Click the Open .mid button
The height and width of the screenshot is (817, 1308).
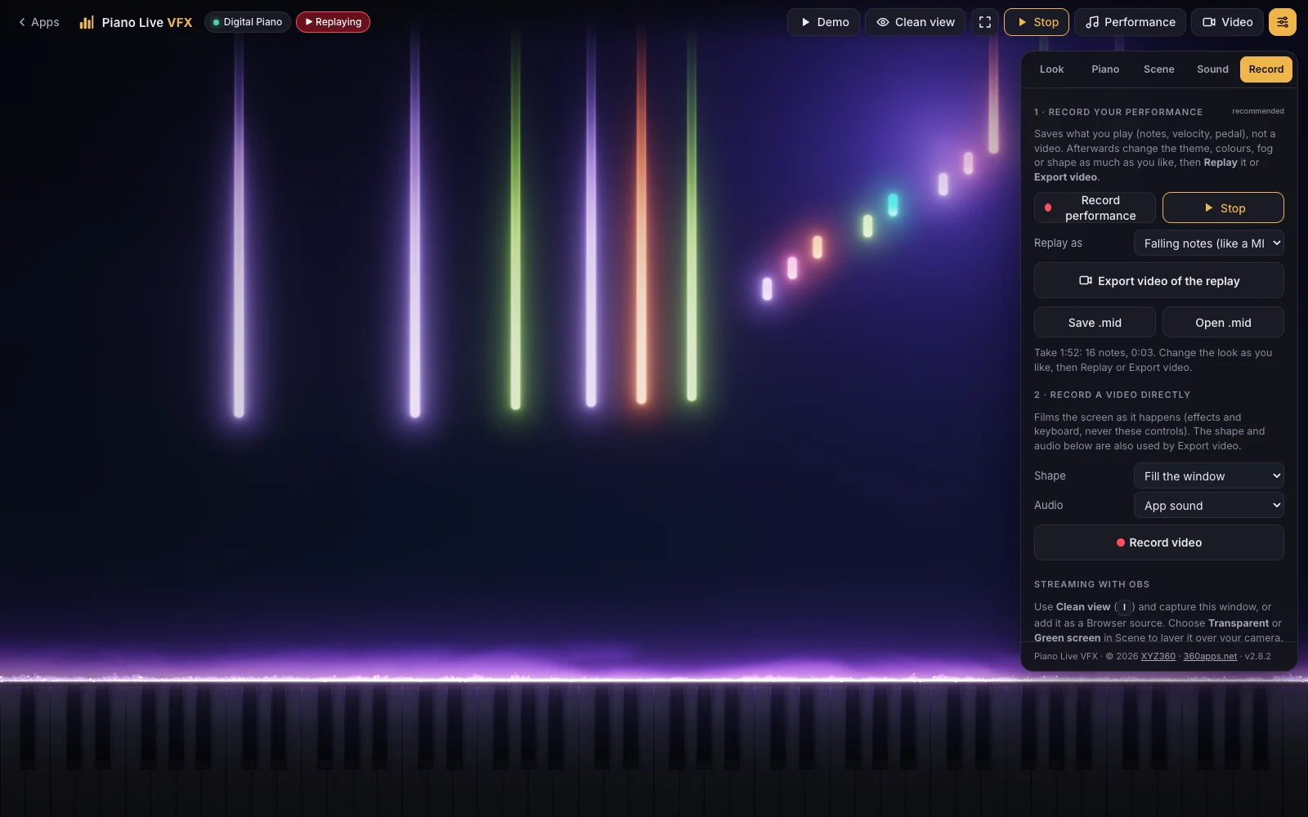pos(1223,323)
